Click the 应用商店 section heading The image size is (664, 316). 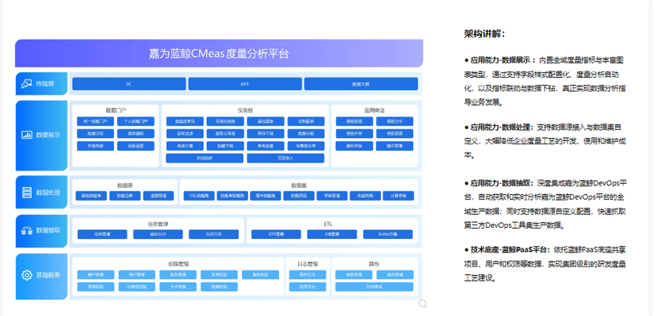click(x=375, y=111)
